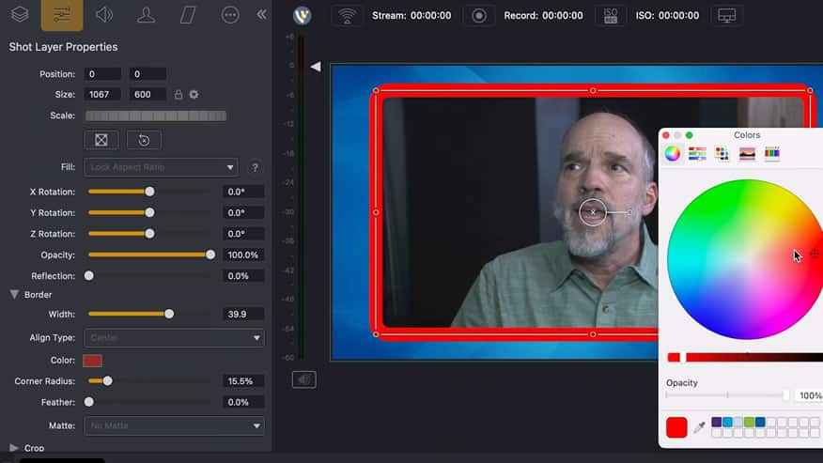Open the Chroma Key person tab

[146, 15]
